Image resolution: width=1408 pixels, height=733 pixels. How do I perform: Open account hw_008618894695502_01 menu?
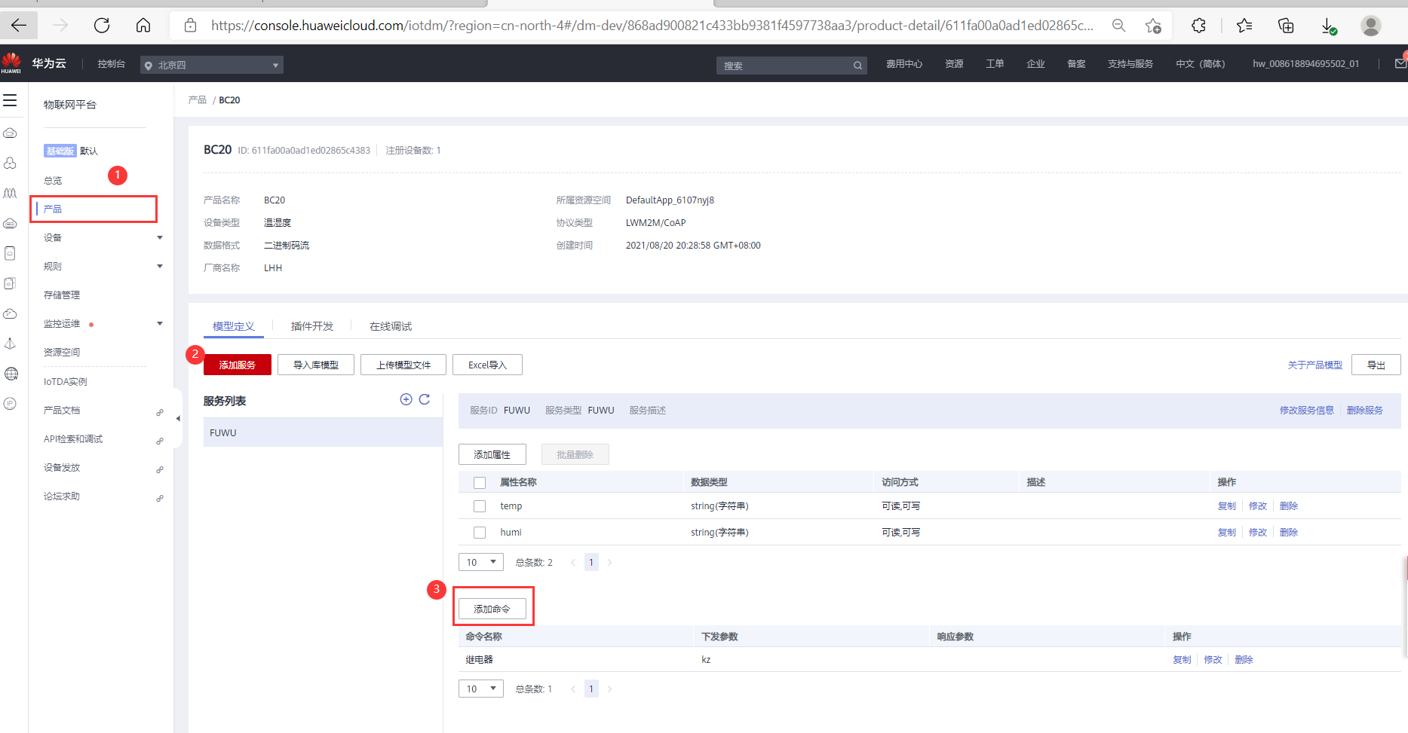tap(1306, 64)
